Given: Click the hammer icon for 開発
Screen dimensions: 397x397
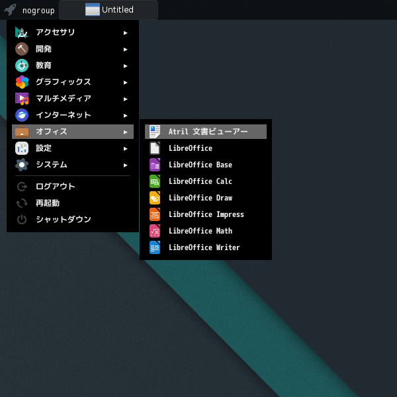Looking at the screenshot, I should point(22,49).
